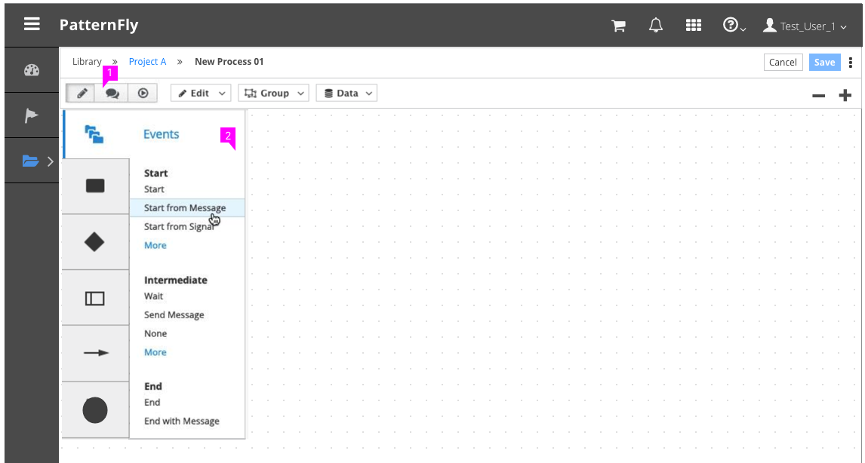
Task: Click More under Intermediate section
Action: click(155, 352)
